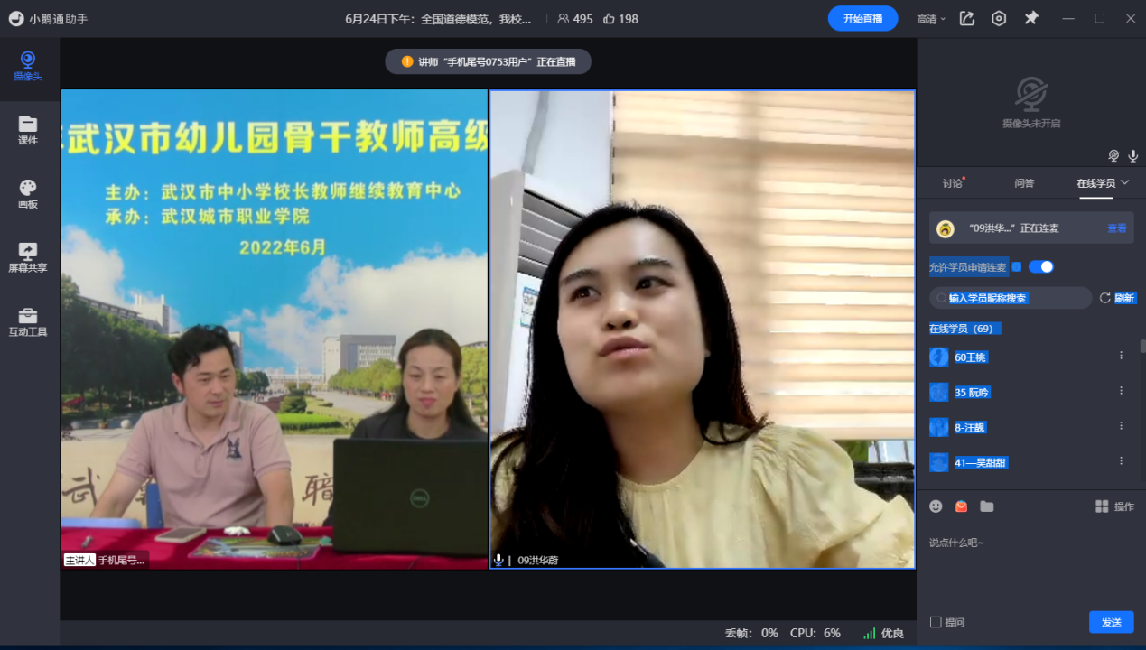Open the more options menu for 8-汪靓
Screen dimensions: 1146x650
tap(1121, 426)
